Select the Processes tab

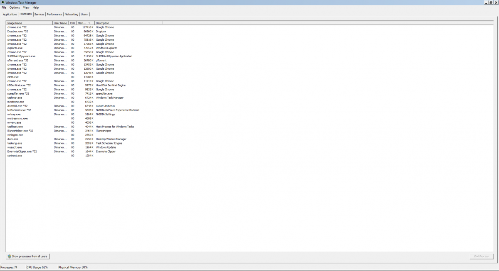click(26, 14)
